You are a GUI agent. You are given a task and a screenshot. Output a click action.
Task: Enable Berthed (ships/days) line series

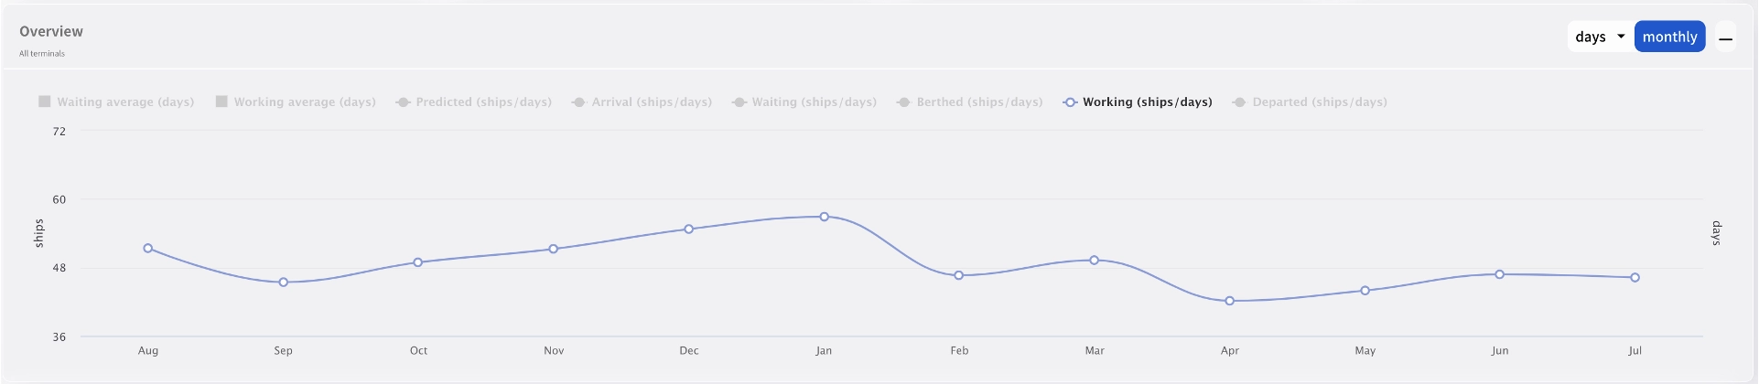click(x=970, y=102)
